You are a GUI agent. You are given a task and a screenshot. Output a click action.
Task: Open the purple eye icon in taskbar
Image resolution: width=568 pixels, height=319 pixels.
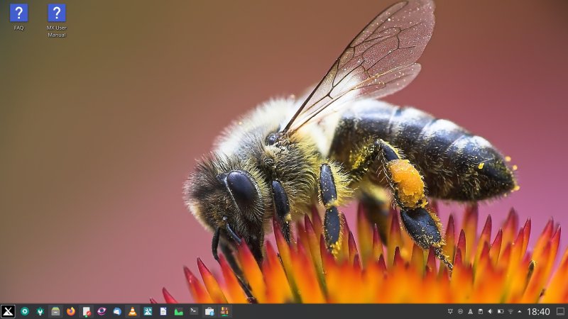[x=102, y=311]
